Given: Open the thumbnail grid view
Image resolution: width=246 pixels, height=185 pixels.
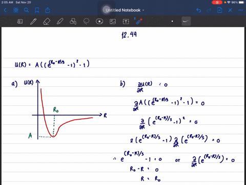Looking at the screenshot, I should (x=16, y=10).
